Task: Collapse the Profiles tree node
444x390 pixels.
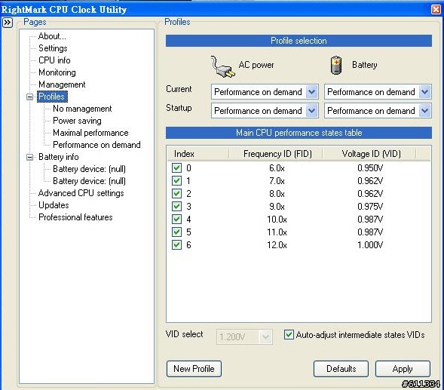Action: coord(29,97)
